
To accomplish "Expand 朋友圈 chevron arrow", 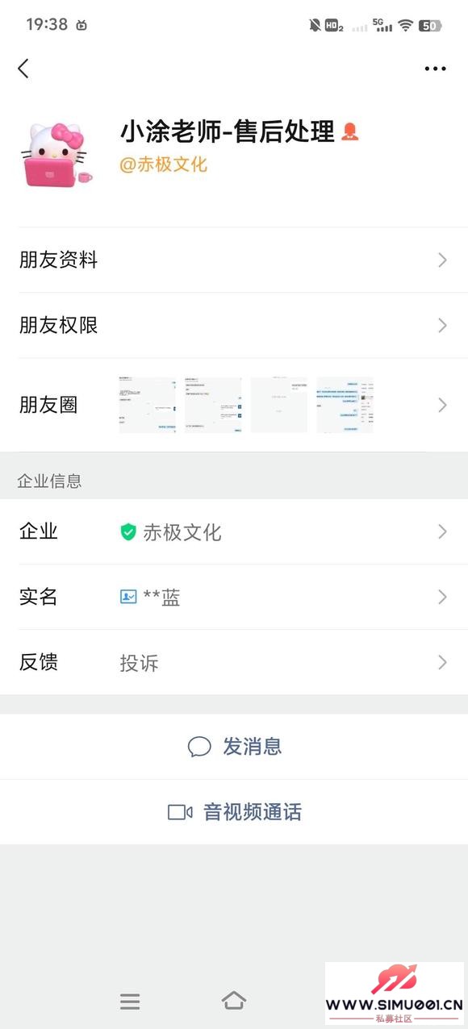I will click(442, 405).
